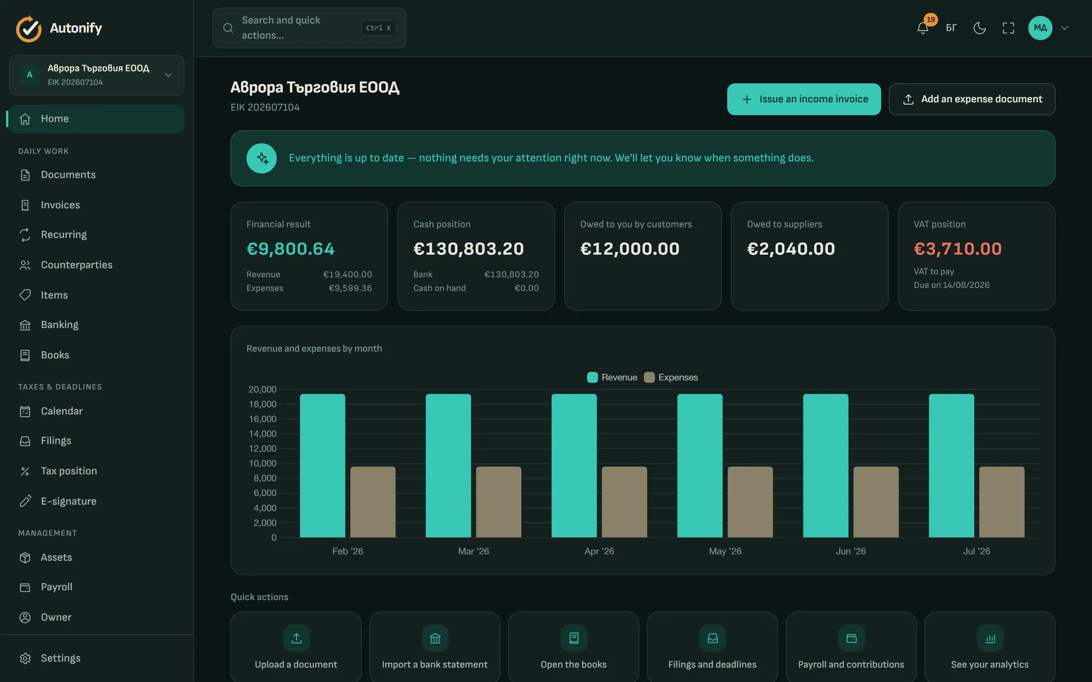Toggle Revenue series in chart legend
The image size is (1092, 682).
612,377
